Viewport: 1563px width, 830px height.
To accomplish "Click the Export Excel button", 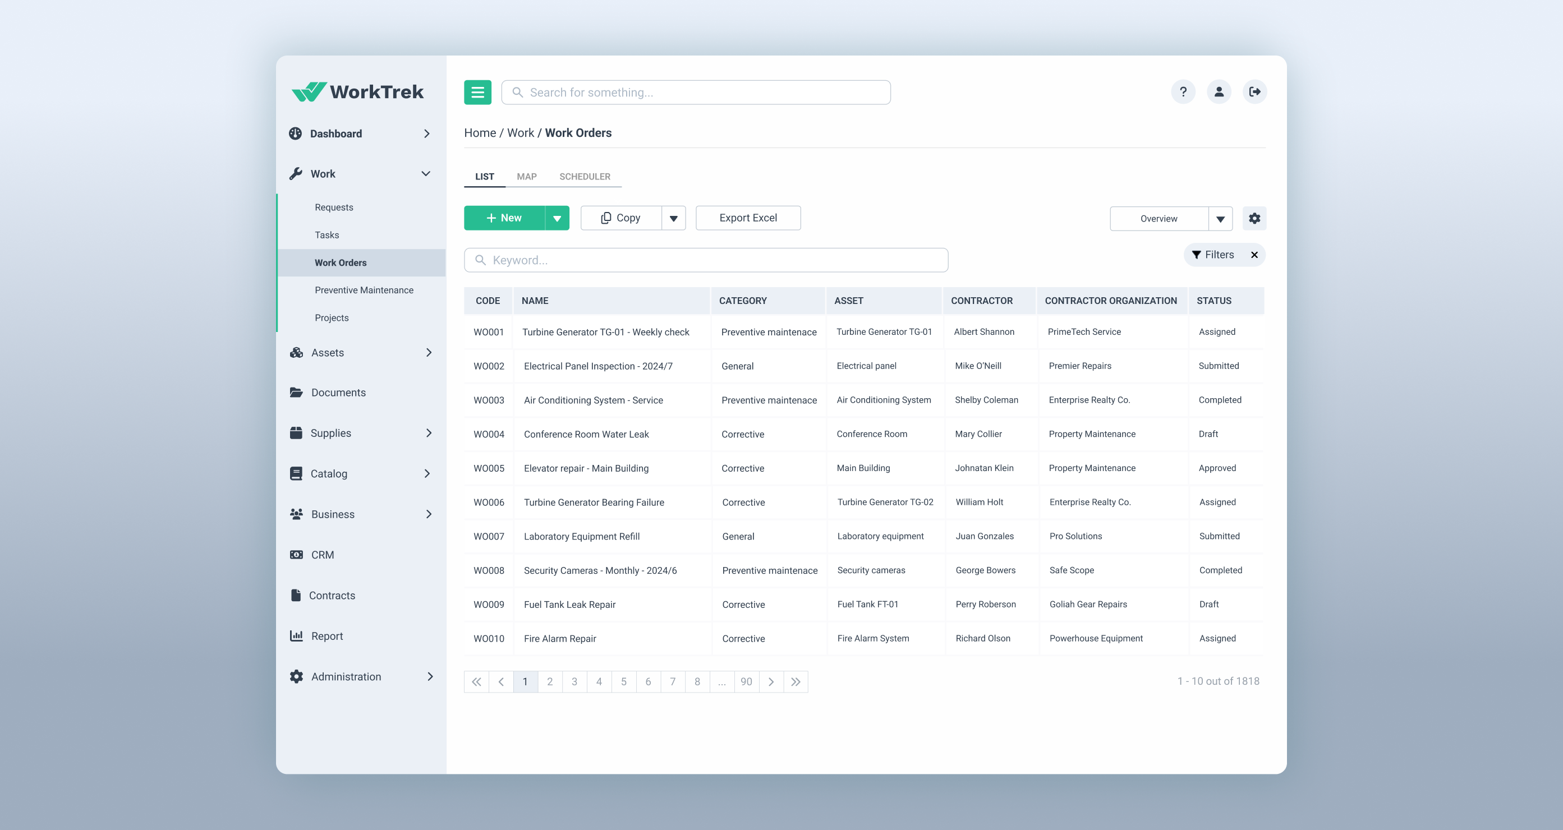I will point(747,218).
